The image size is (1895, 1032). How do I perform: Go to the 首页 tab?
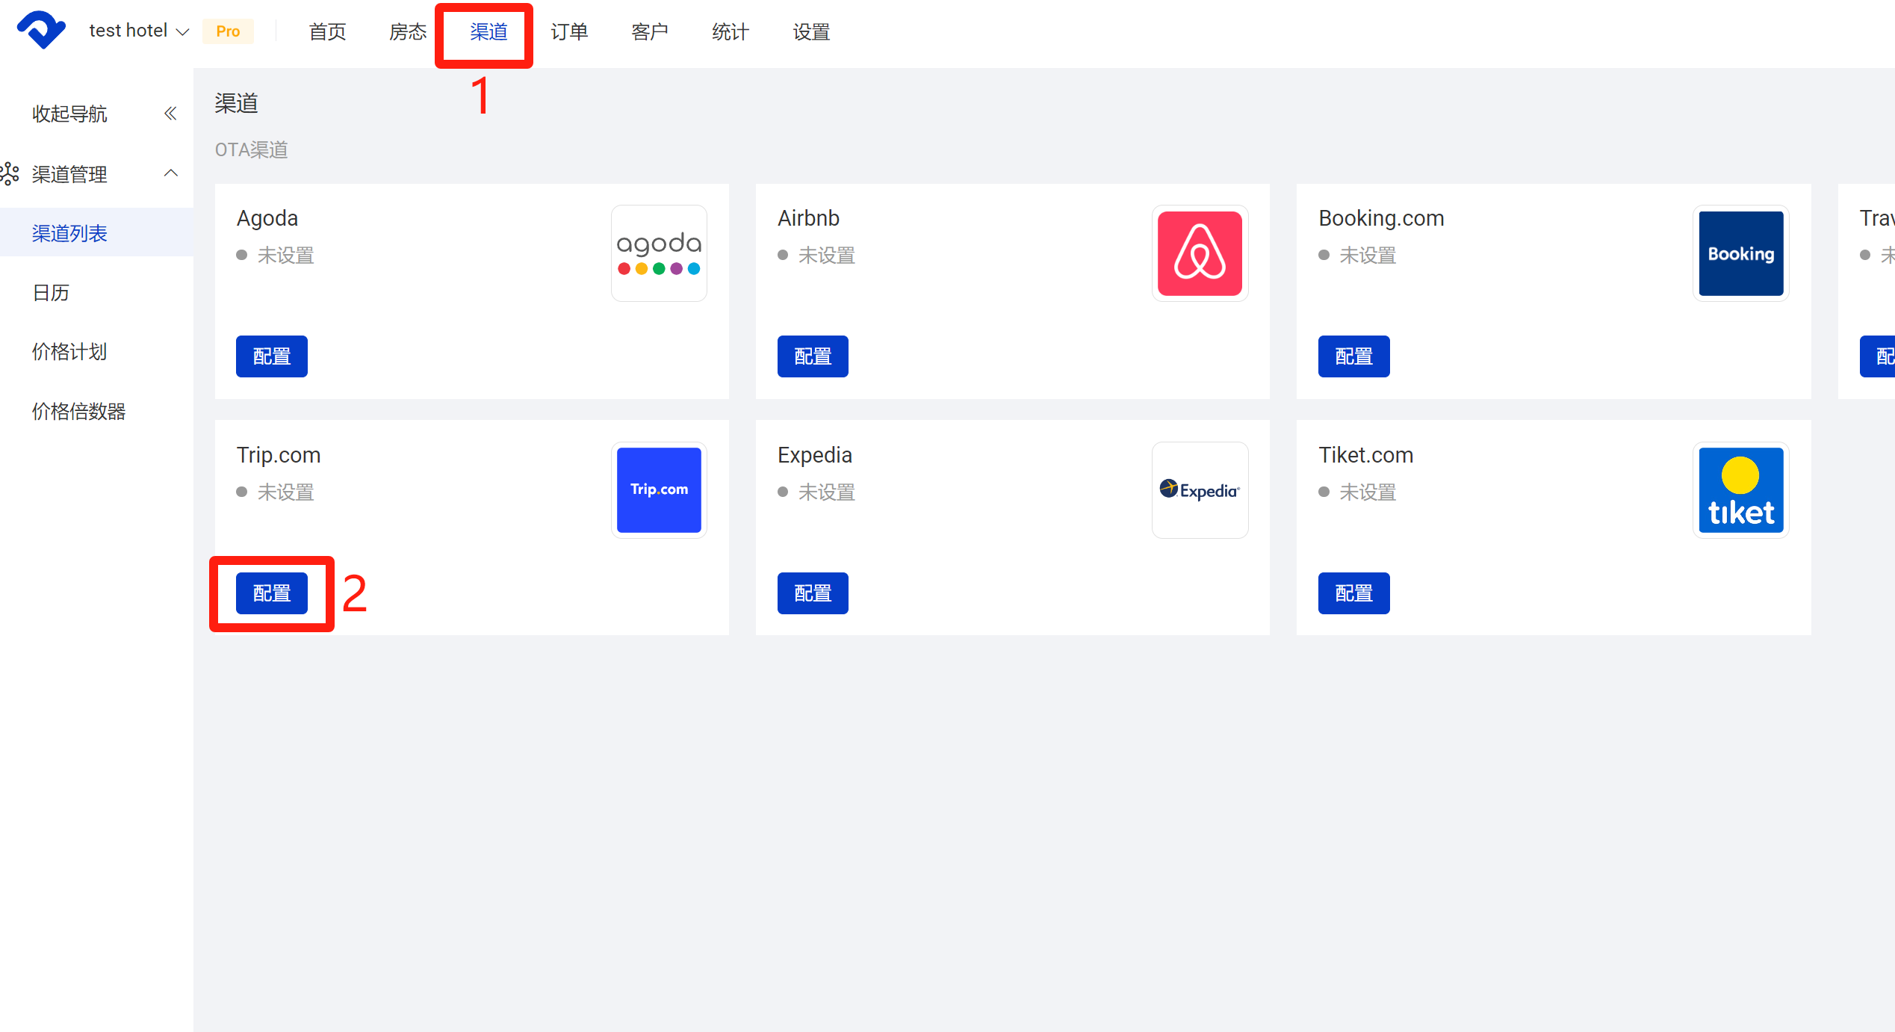pos(327,31)
